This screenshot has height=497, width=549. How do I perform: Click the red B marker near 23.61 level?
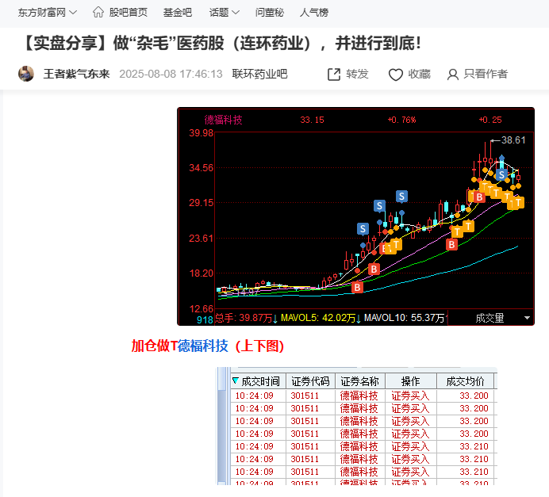pos(451,244)
